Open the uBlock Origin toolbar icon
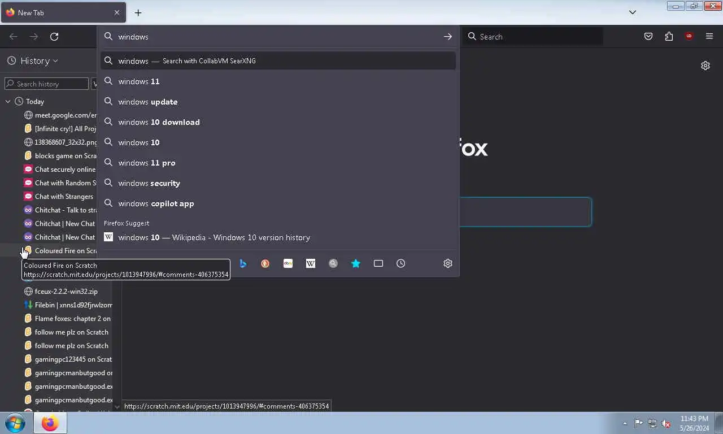The height and width of the screenshot is (434, 723). pyautogui.click(x=689, y=37)
